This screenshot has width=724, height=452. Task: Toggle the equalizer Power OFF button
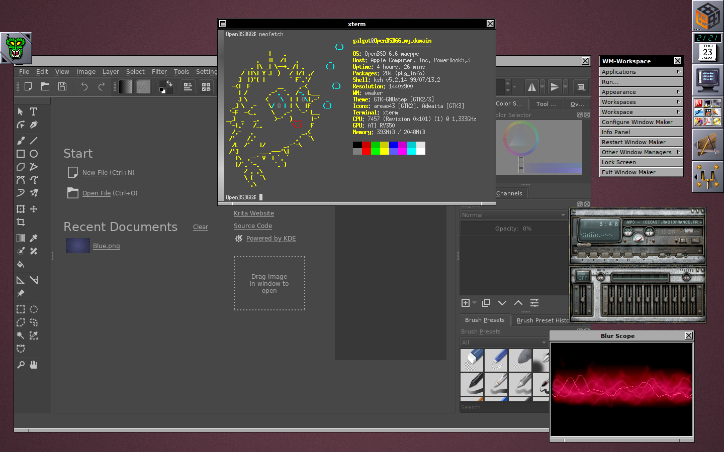click(x=583, y=276)
